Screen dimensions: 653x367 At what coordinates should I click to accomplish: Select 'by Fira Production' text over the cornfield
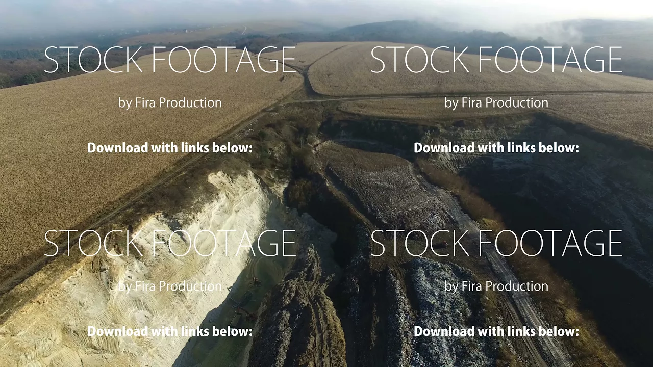pyautogui.click(x=170, y=103)
